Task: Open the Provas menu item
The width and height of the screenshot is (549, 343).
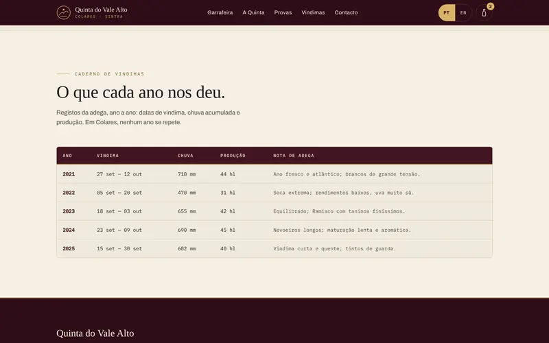Action: (283, 12)
